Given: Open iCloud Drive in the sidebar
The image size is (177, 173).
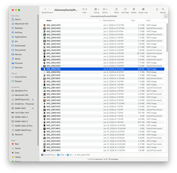Looking at the screenshot, I should click(x=21, y=77).
